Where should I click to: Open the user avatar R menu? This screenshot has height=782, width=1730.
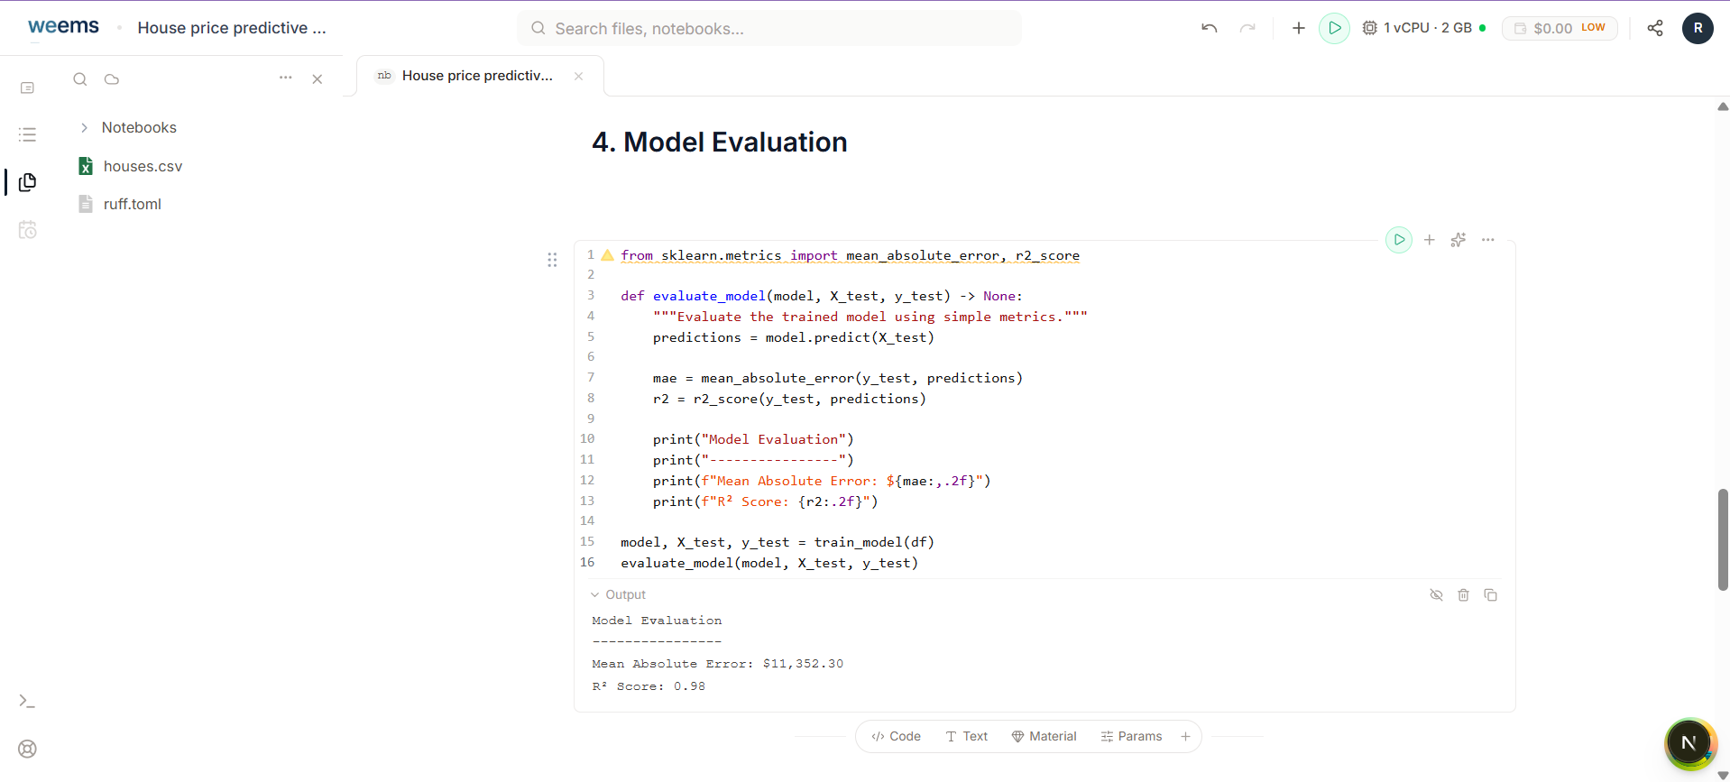1698,28
